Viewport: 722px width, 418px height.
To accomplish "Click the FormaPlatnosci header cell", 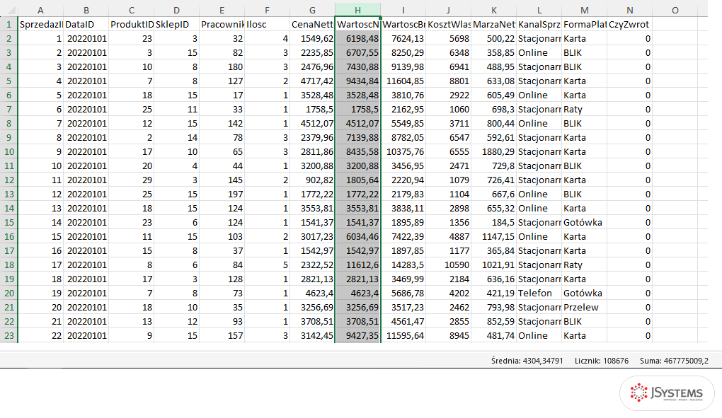I will tap(584, 24).
